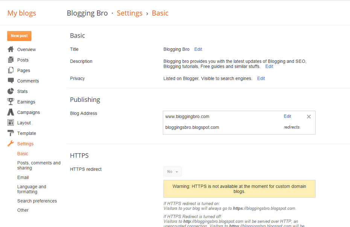Select Settings in the sidebar
This screenshot has width=350, height=227.
[25, 144]
